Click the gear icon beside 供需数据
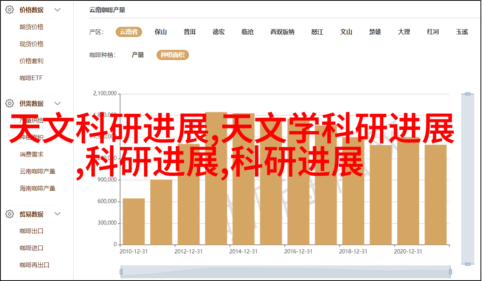Viewport: 482px width, 281px height. pos(9,103)
